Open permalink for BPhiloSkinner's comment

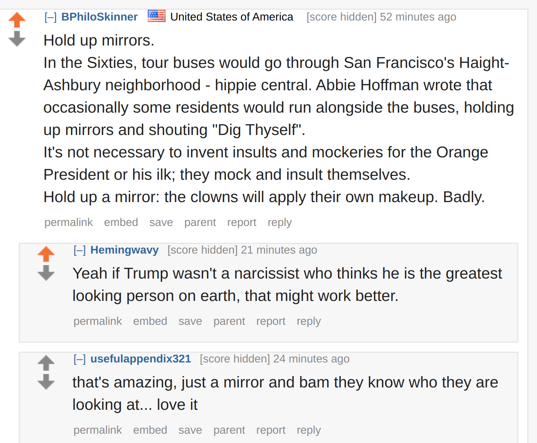[69, 222]
